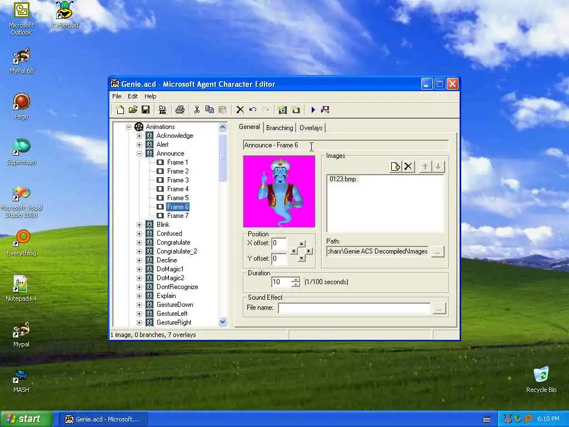This screenshot has height=427, width=569.
Task: Click the Y offset input field
Action: [x=279, y=259]
